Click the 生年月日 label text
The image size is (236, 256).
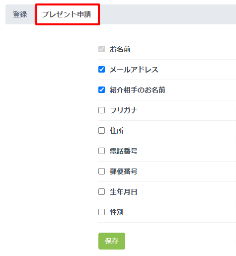[124, 192]
